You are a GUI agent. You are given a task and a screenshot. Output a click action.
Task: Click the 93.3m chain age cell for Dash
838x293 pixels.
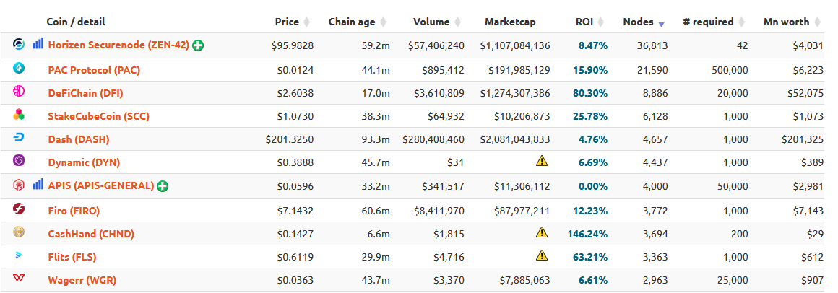tap(376, 140)
